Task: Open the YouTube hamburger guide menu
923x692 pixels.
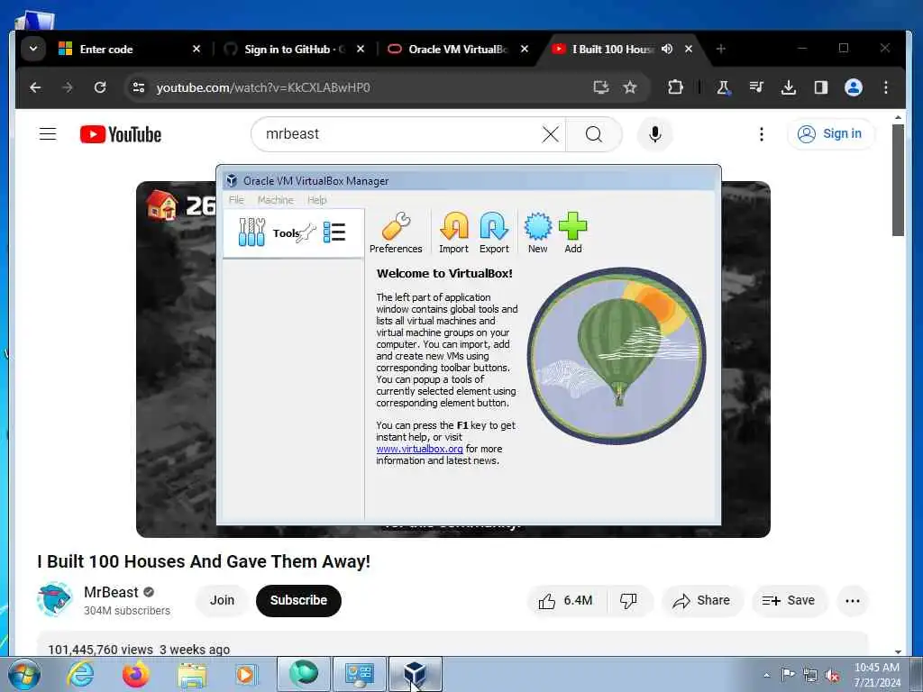Action: tap(48, 134)
